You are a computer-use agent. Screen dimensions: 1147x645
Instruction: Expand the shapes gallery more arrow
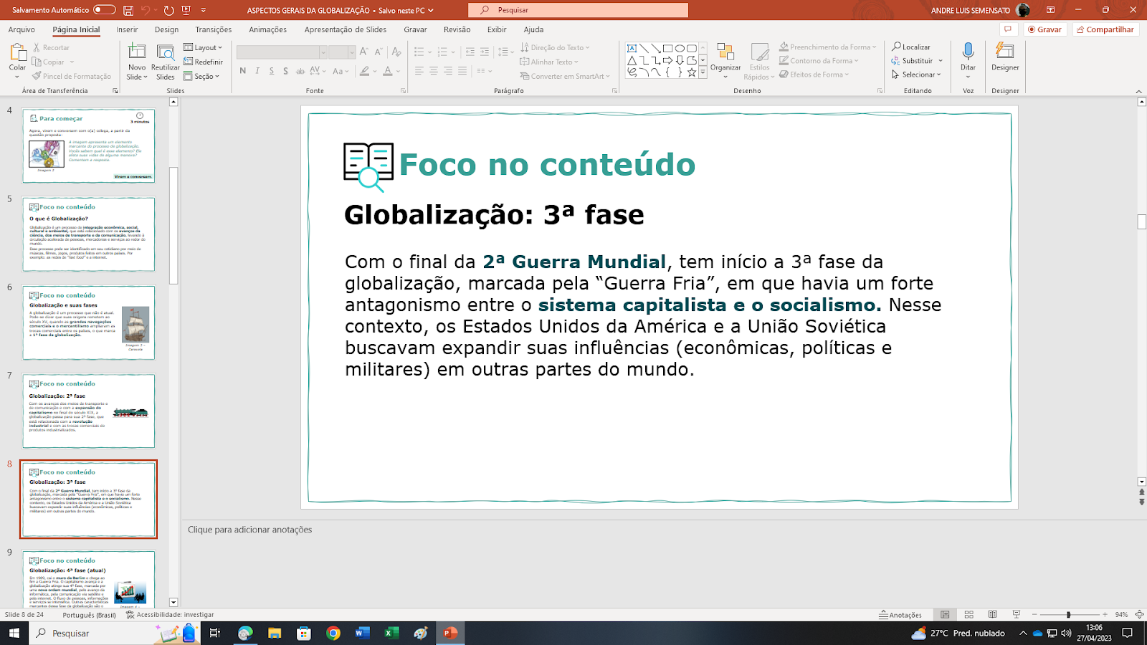coord(703,72)
